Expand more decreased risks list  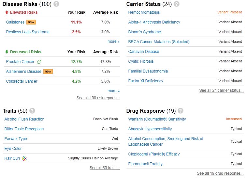point(113,91)
